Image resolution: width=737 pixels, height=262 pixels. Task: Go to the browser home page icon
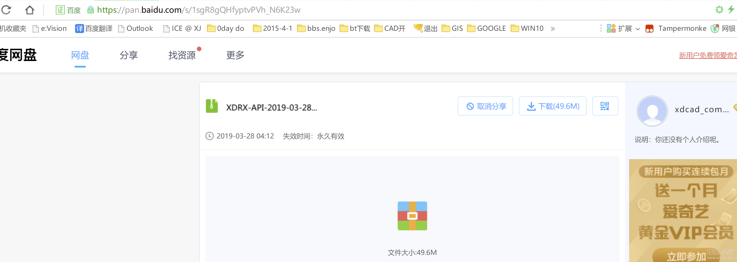29,10
